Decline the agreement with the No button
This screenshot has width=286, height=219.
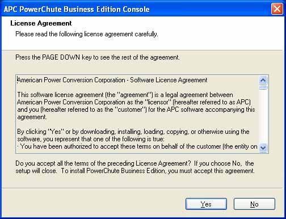point(254,204)
